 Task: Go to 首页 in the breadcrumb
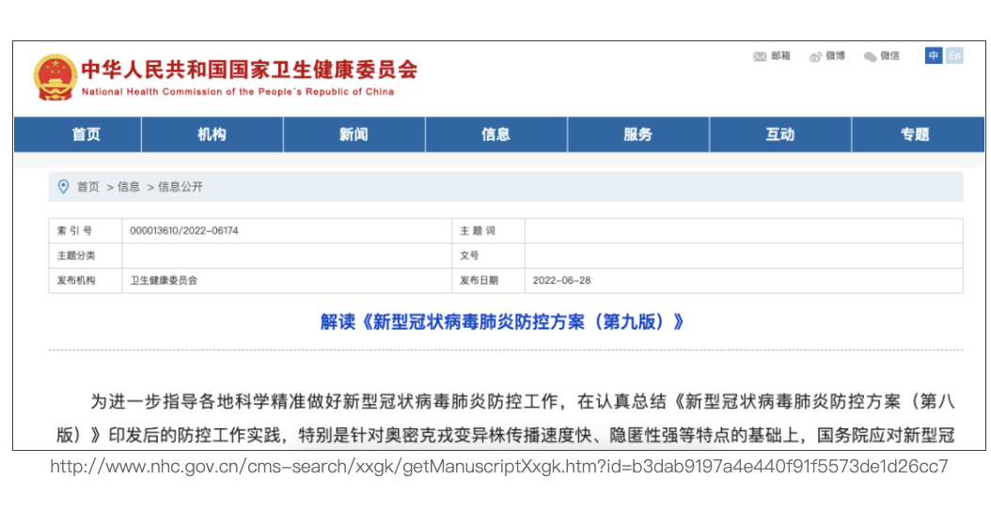tap(87, 187)
